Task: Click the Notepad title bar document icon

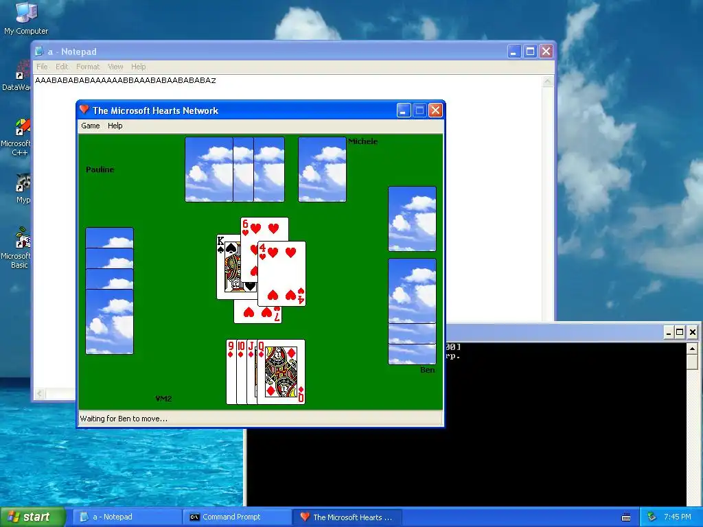Action: pyautogui.click(x=39, y=51)
